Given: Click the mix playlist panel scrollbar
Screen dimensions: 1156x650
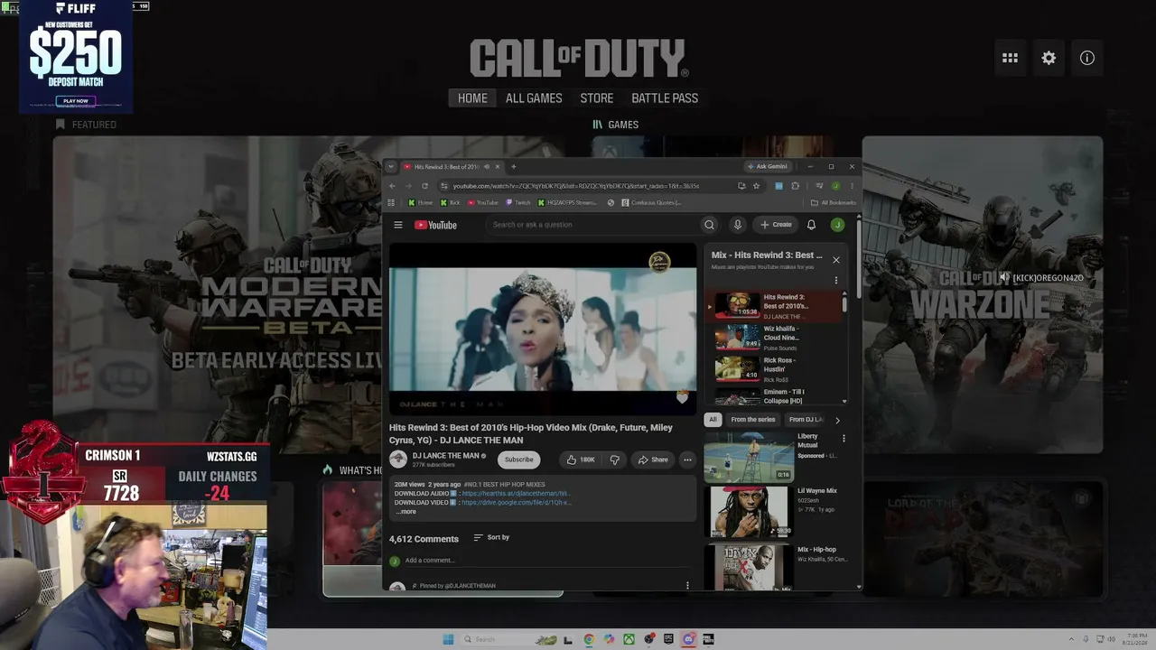Looking at the screenshot, I should tap(844, 304).
